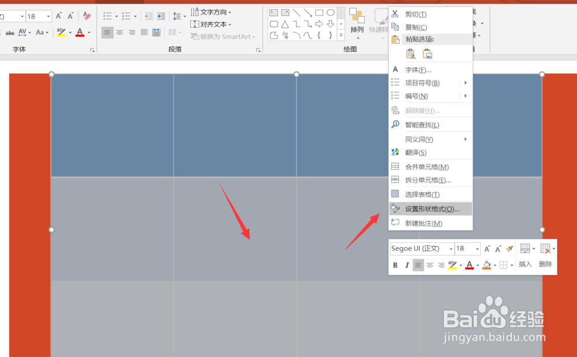This screenshot has height=357, width=577.
Task: Open the 排列 Arrange menu
Action: [357, 24]
